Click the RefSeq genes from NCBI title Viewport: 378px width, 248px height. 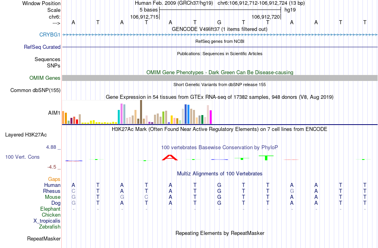[x=220, y=41]
